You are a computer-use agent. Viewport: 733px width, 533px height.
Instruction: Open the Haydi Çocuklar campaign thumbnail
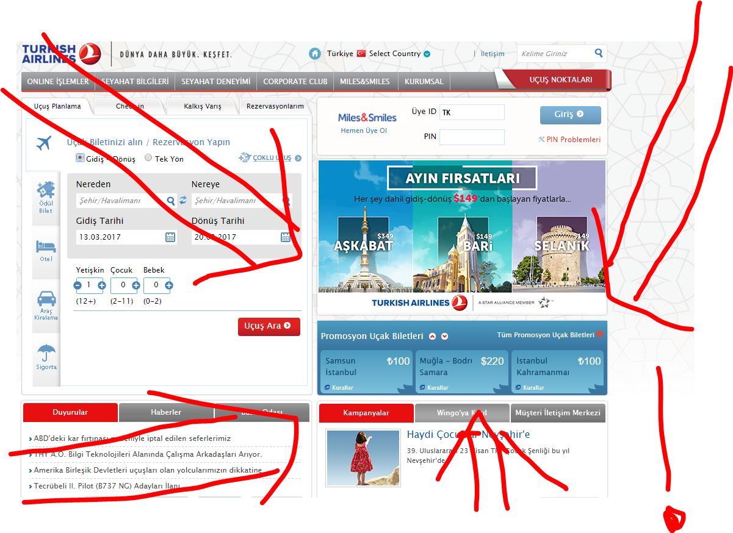[363, 458]
